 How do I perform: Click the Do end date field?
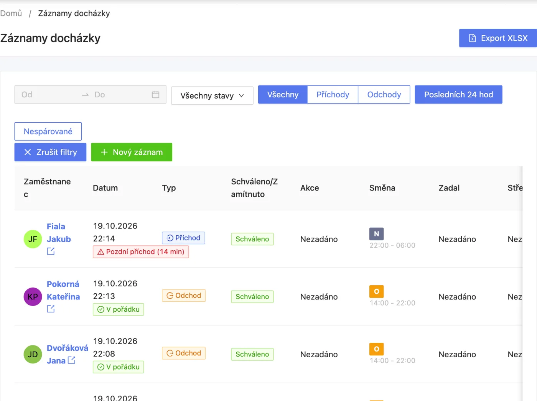click(120, 95)
